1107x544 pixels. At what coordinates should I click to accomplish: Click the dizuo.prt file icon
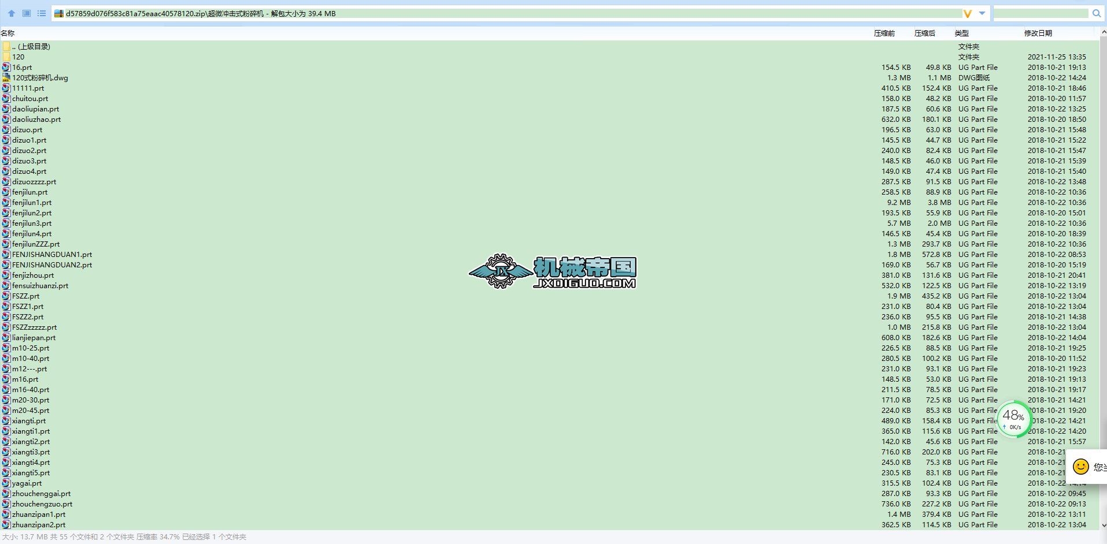tap(6, 130)
